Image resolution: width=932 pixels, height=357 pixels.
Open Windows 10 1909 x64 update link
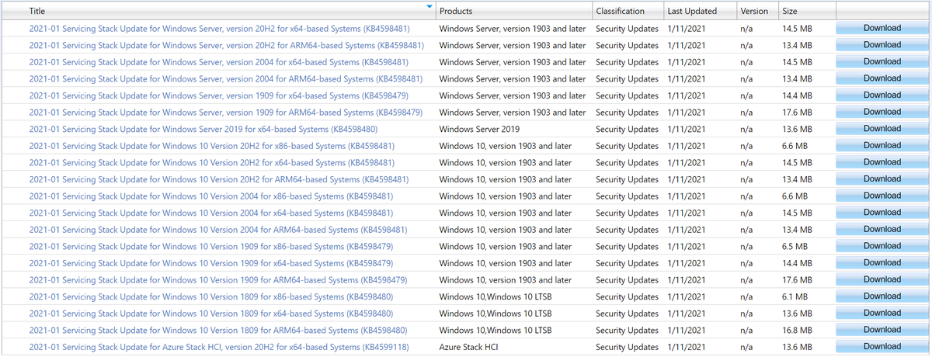coord(210,264)
